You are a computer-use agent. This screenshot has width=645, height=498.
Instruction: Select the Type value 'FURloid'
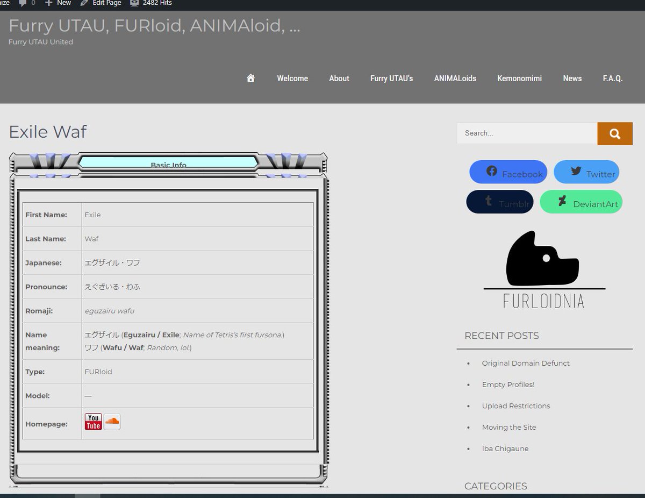pos(98,372)
